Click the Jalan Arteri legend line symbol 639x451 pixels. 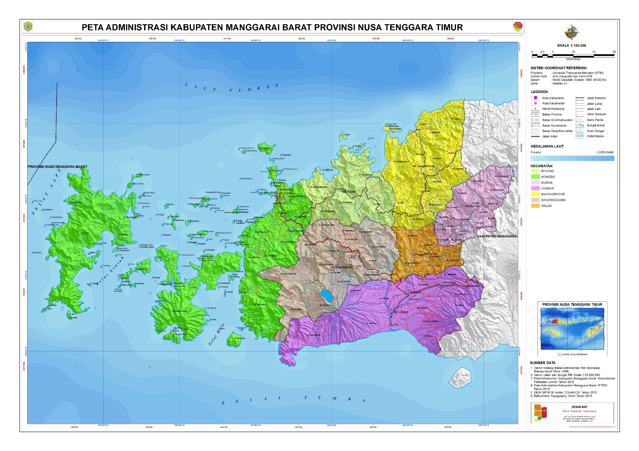pyautogui.click(x=535, y=136)
